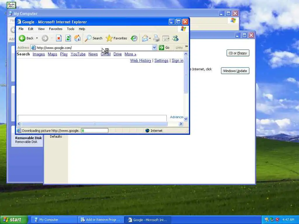Click the Windows Update button

235,71
